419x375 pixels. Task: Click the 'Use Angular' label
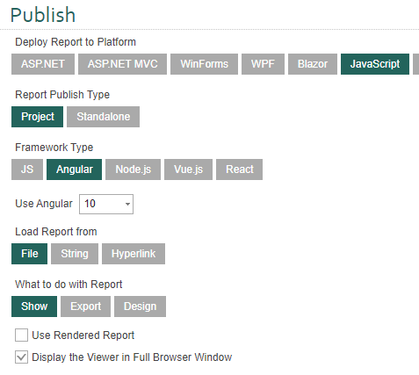44,204
